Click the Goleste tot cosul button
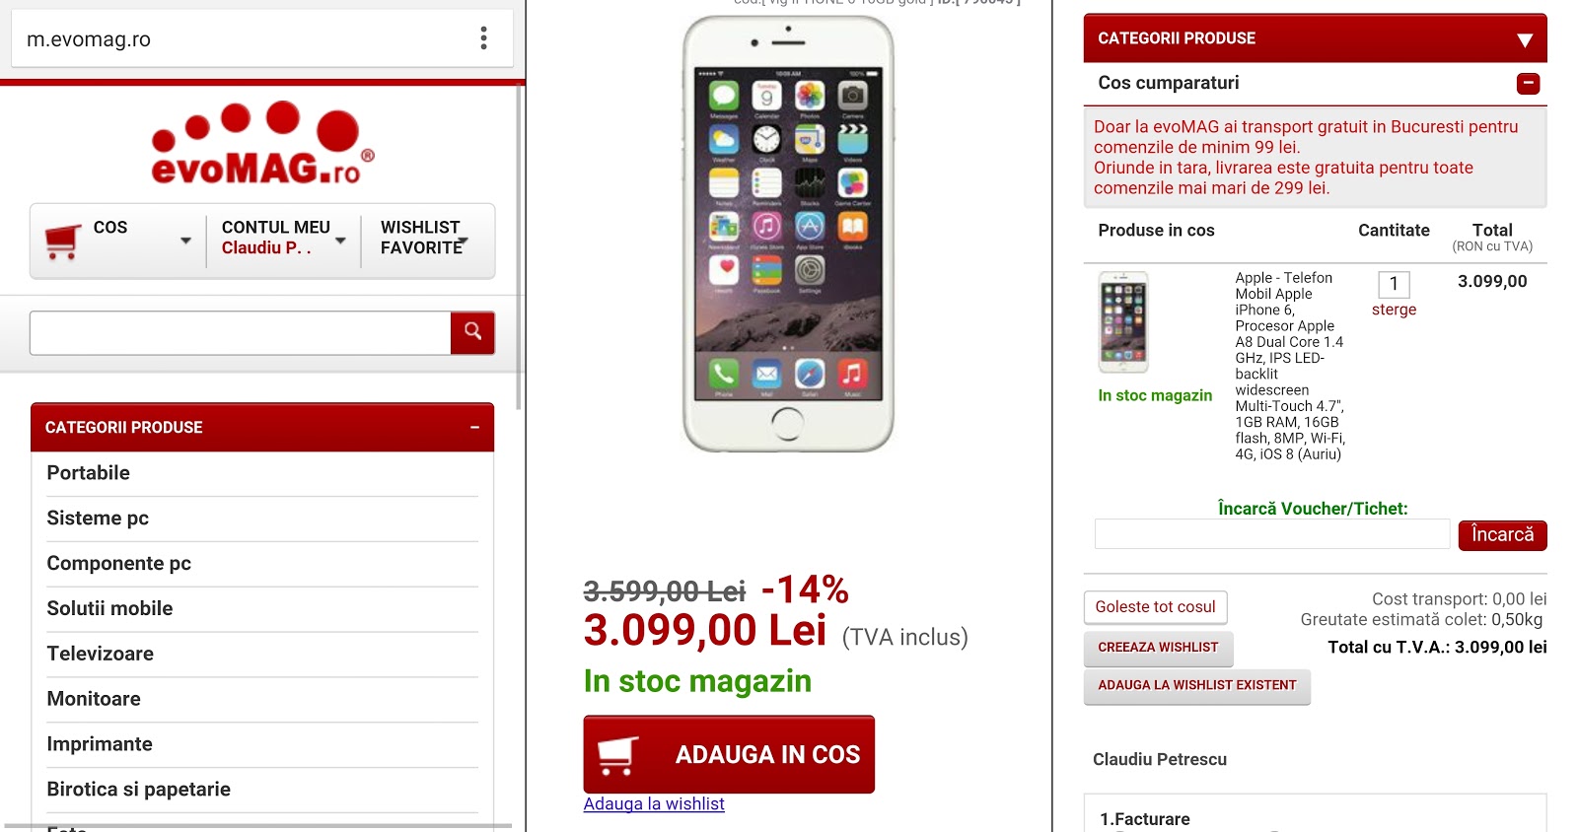 pos(1155,607)
